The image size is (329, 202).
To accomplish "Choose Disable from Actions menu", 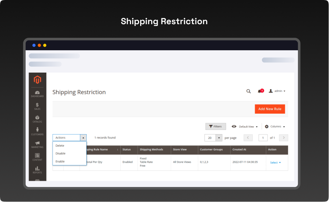I will coord(60,154).
